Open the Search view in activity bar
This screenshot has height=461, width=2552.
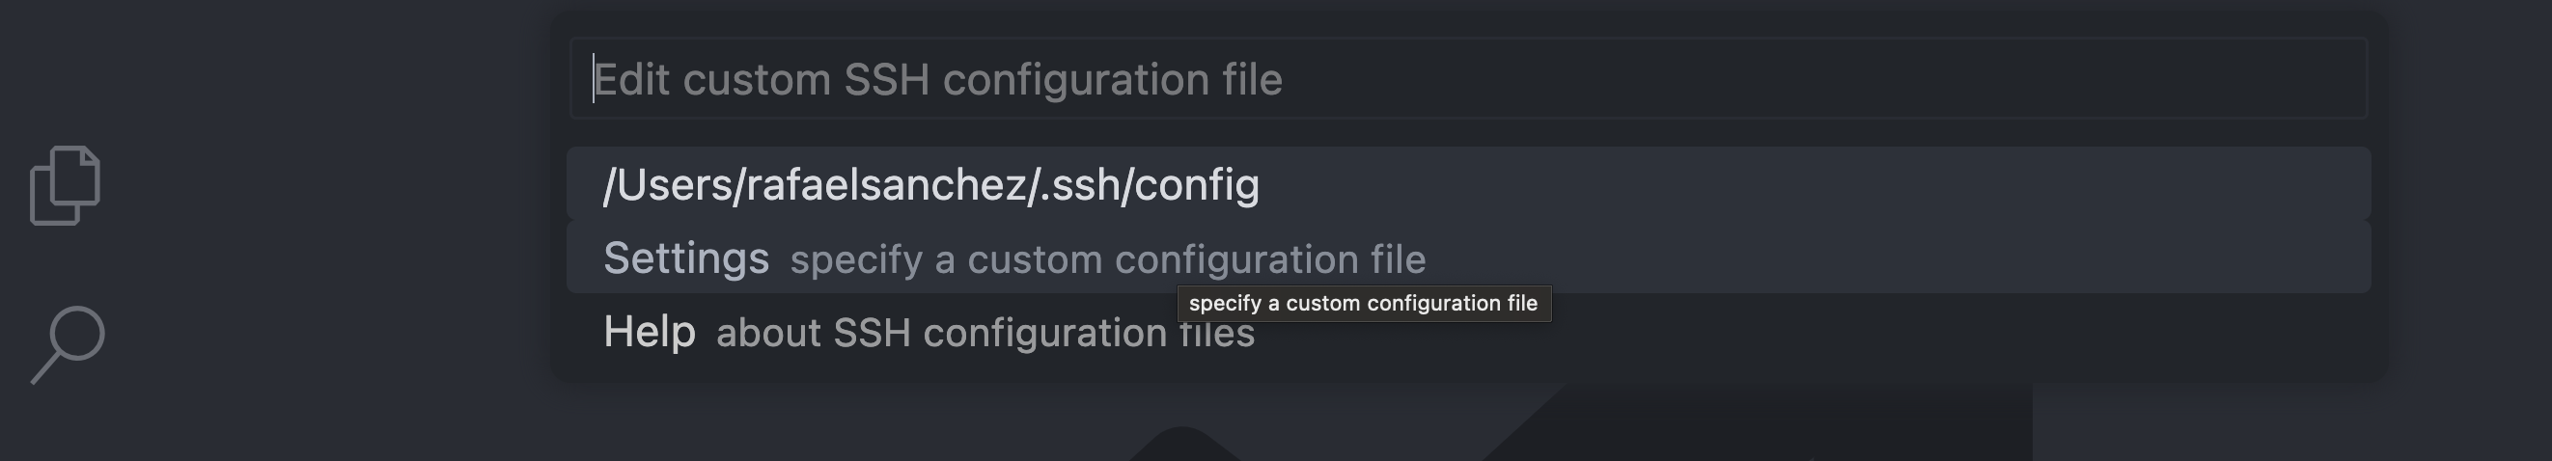(68, 344)
